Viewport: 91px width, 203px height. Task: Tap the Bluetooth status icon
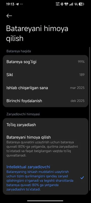pyautogui.click(x=62, y=4)
